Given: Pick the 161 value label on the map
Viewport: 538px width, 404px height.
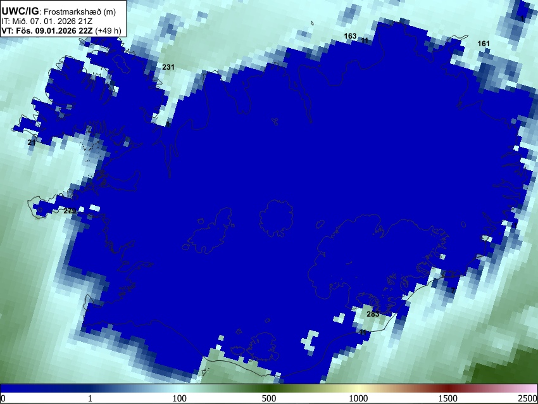Looking at the screenshot, I should 484,44.
